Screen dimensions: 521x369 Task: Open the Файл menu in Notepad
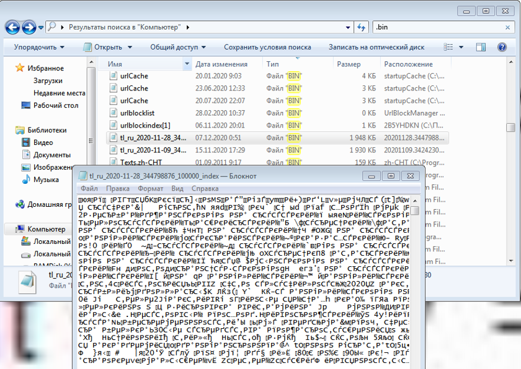click(x=89, y=188)
